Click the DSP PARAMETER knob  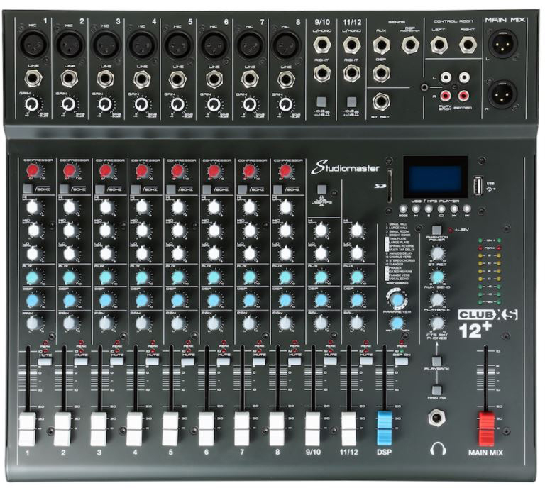pyautogui.click(x=397, y=323)
